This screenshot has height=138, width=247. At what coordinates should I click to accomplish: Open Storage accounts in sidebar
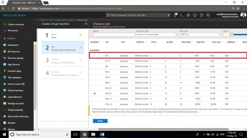coord(16,104)
